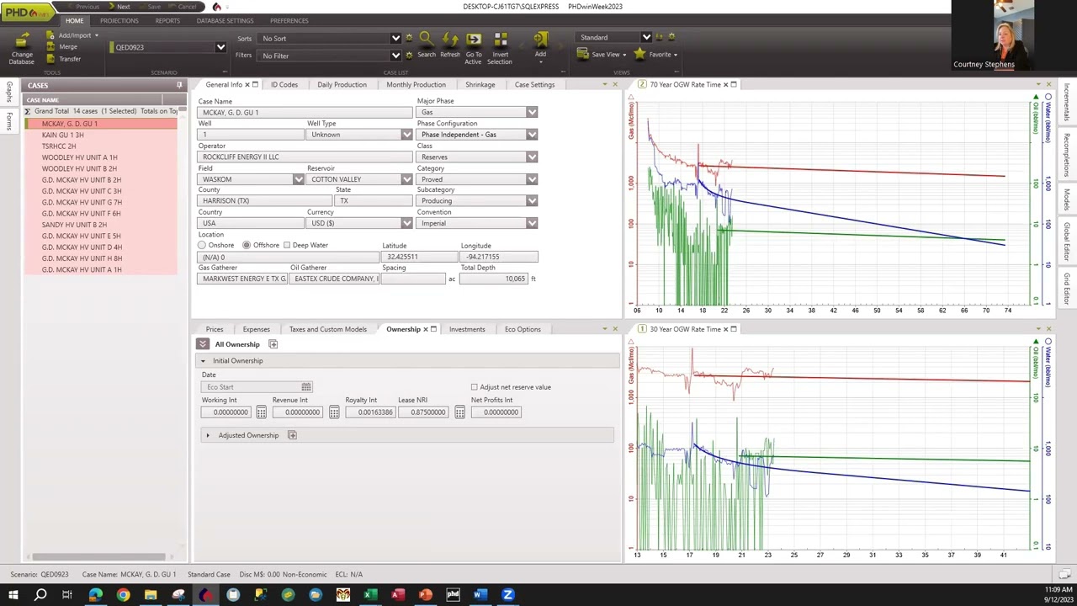Open the Well Type dropdown
This screenshot has height=606, width=1077.
coord(407,135)
